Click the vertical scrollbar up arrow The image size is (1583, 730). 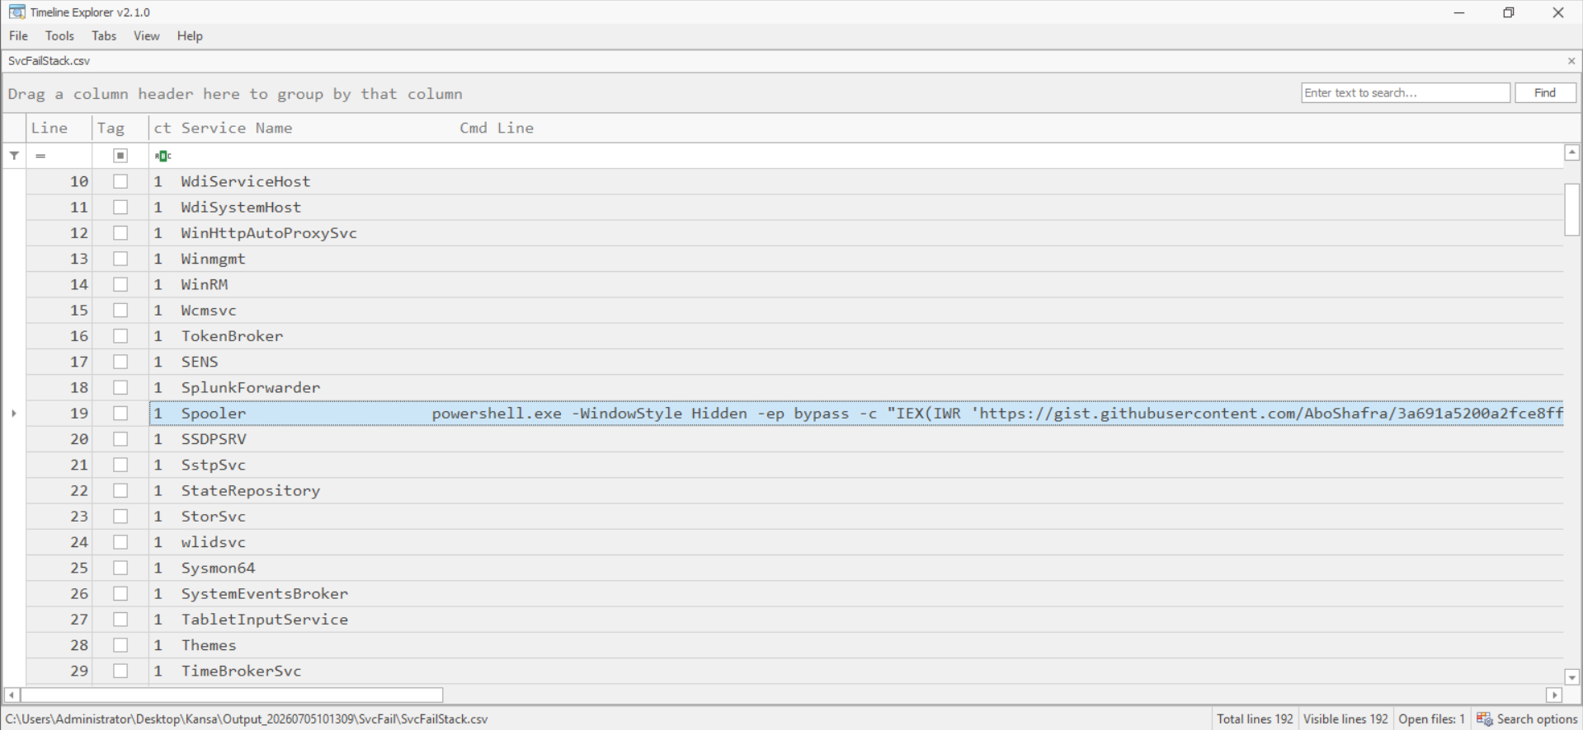click(x=1572, y=152)
